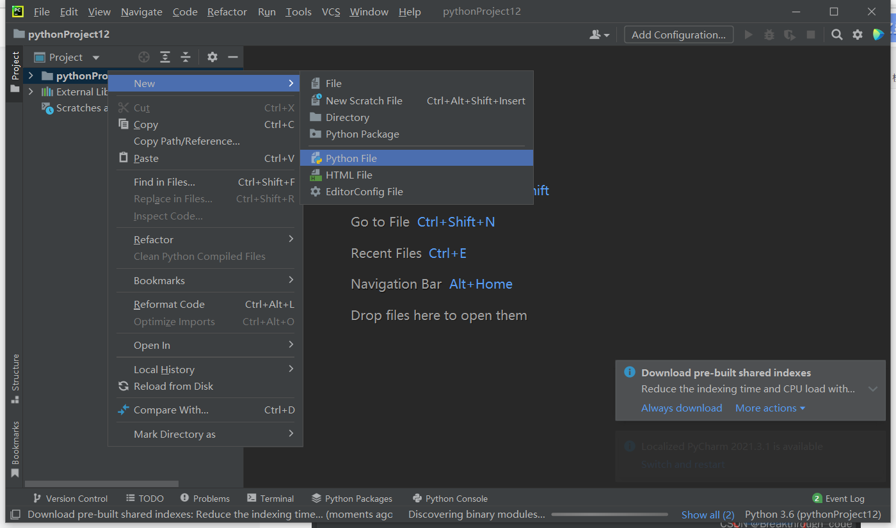This screenshot has width=896, height=528.
Task: Expand notification with chevron arrow
Action: coord(873,388)
